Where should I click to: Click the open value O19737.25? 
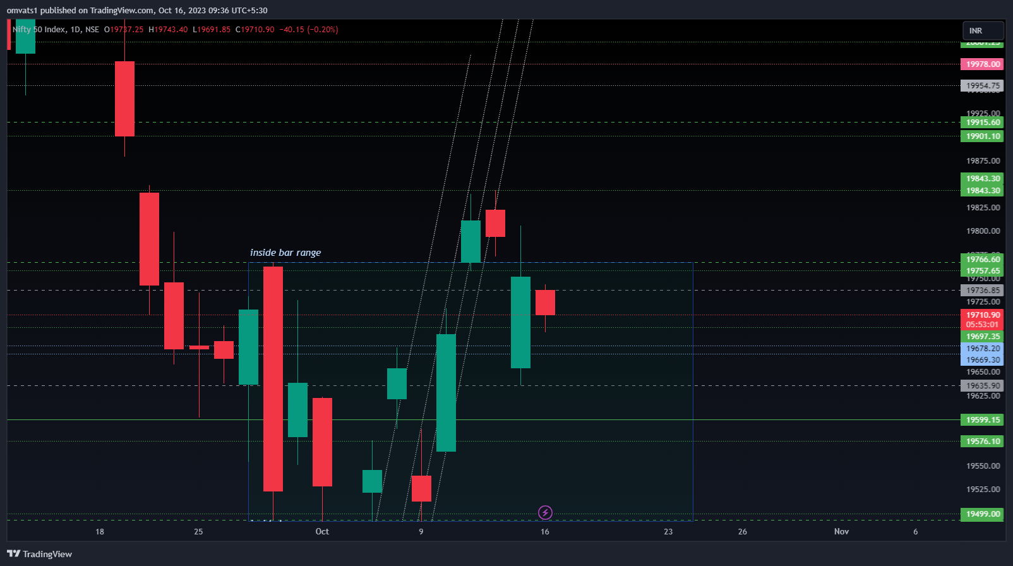(x=124, y=30)
